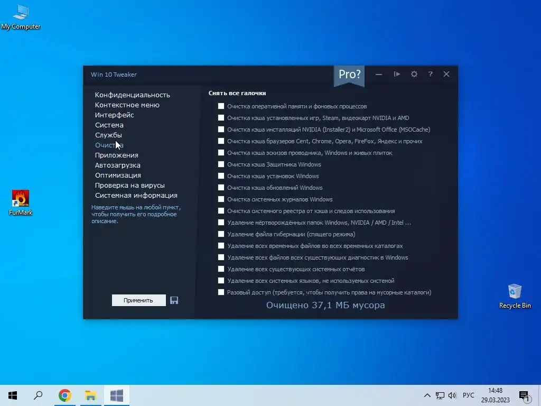541x406 pixels.
Task: Open the taskbar clock showing 14:48
Action: point(496,395)
